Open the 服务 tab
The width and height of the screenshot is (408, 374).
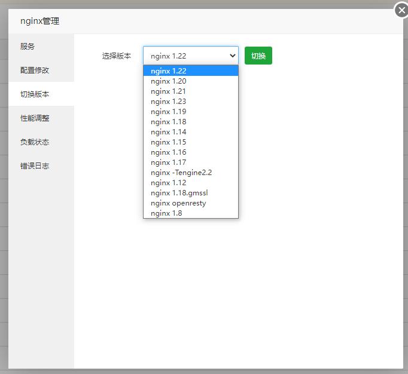pyautogui.click(x=28, y=47)
